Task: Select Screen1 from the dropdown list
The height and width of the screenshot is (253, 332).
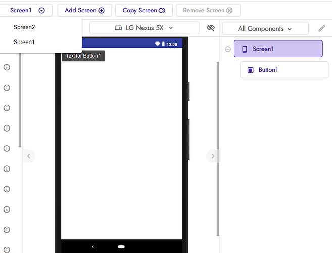Action: (24, 42)
